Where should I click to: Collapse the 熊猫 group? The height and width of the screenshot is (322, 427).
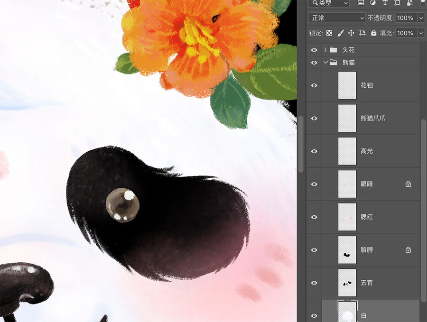pos(325,63)
